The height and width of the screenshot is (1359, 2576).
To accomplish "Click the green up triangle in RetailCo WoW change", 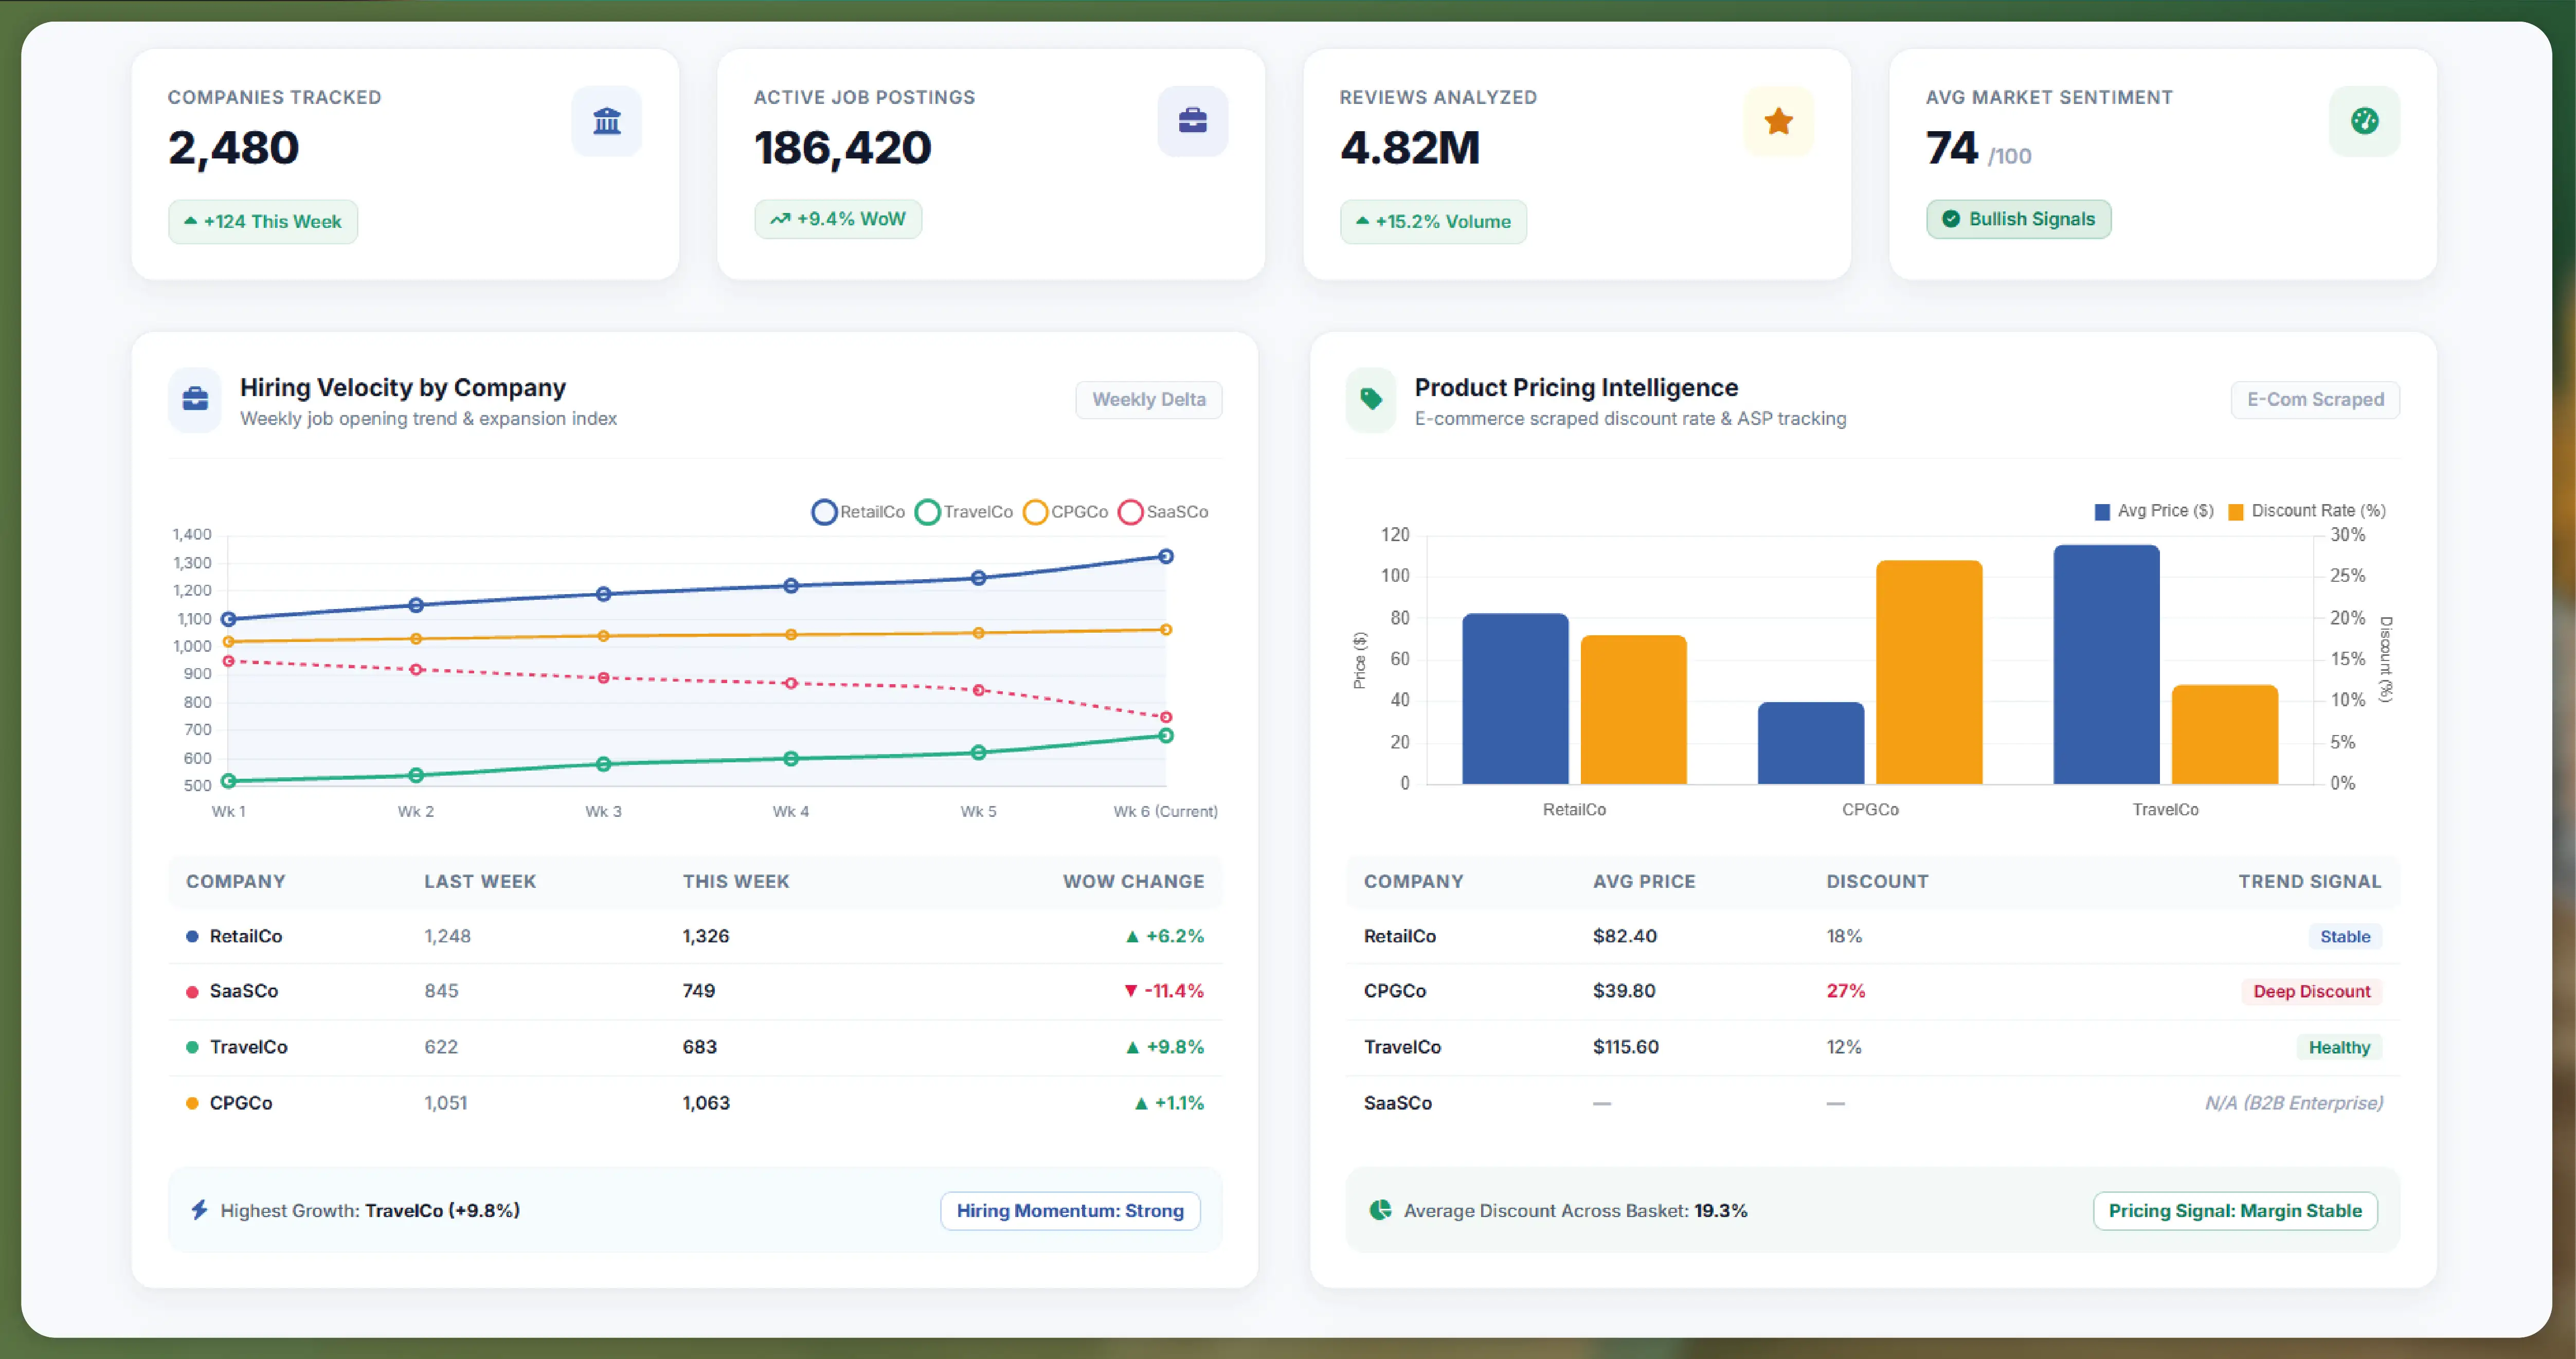I will [1132, 936].
